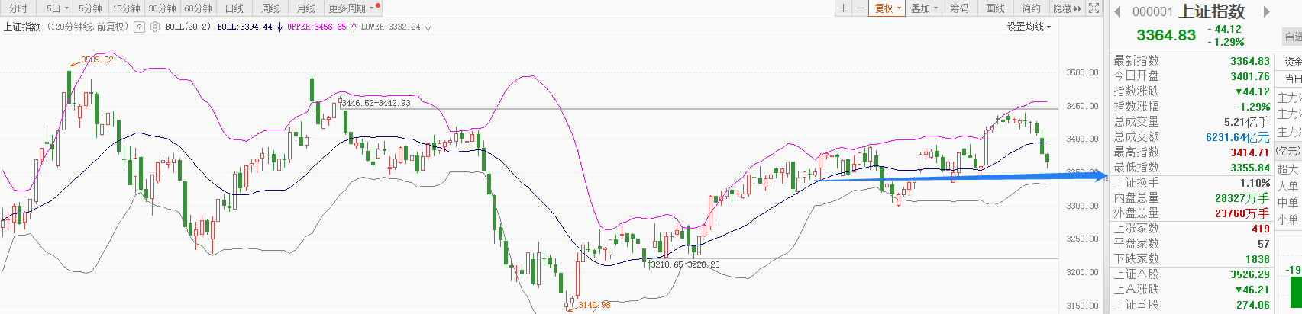Switch to 5分钟 period

tap(90, 8)
